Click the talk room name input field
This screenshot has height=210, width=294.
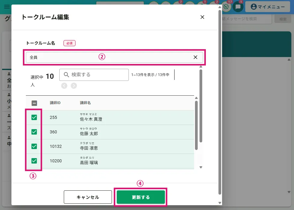[x=108, y=57]
